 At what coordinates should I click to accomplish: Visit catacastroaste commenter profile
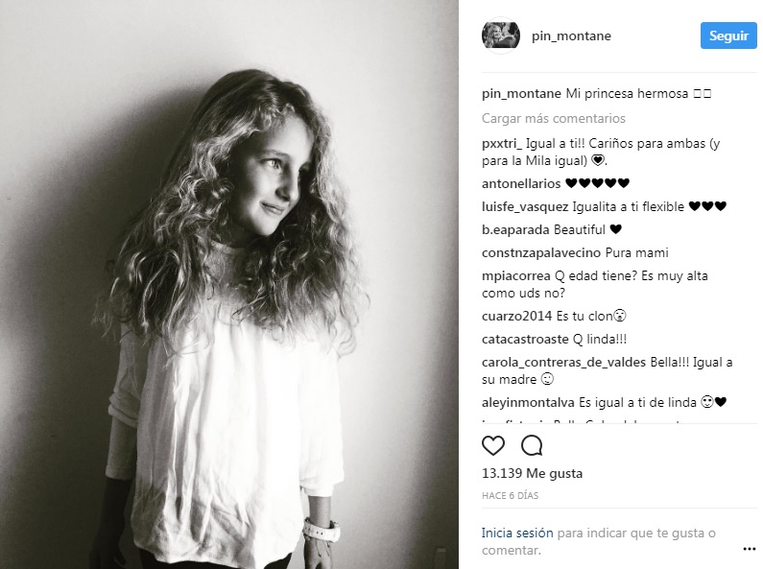pyautogui.click(x=525, y=339)
